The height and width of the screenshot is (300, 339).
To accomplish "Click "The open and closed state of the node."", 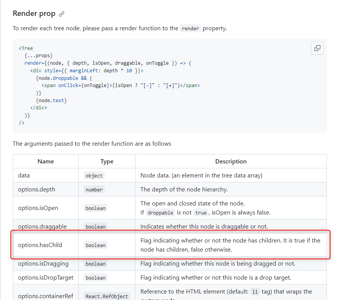I will pyautogui.click(x=193, y=204).
